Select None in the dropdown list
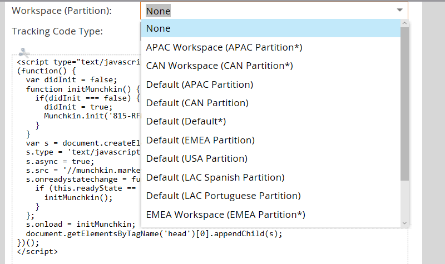The image size is (445, 264). click(x=271, y=28)
